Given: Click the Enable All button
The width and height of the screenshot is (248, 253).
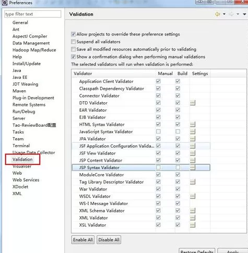Looking at the screenshot, I should tap(83, 240).
